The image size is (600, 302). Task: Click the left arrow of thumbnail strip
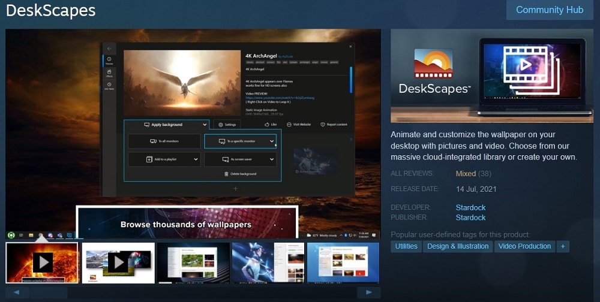pyautogui.click(x=17, y=292)
